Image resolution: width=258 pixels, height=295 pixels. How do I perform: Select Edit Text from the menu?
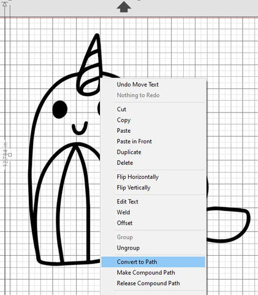pos(153,202)
